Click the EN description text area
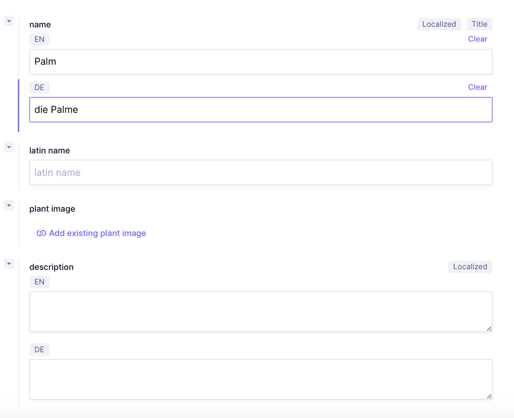The image size is (514, 418). pyautogui.click(x=261, y=312)
